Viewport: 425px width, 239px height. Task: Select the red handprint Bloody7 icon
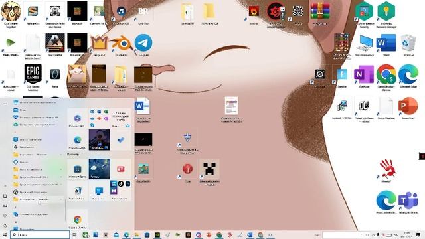(387, 169)
